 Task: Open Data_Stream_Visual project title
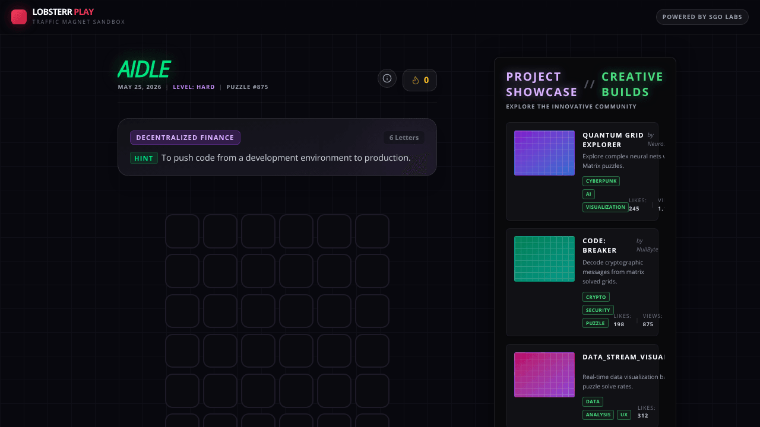[x=623, y=357]
